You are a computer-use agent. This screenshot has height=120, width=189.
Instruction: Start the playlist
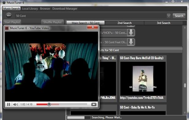click(x=12, y=22)
